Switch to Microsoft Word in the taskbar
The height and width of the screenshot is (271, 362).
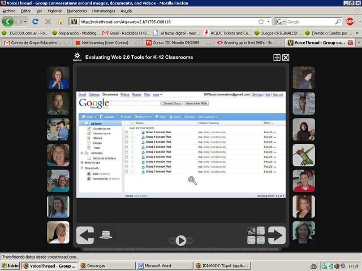(x=165, y=266)
